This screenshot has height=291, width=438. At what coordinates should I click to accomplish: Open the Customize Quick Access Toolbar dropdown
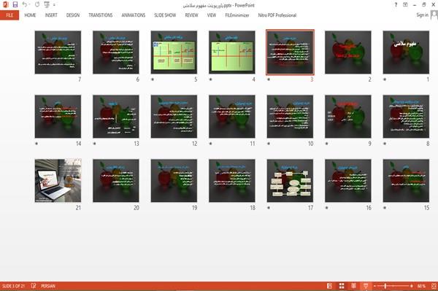54,5
